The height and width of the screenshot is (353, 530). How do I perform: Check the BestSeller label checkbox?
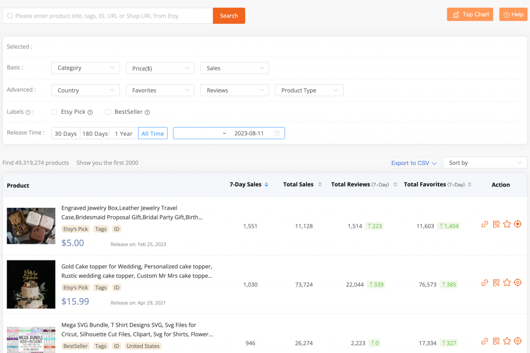pos(108,112)
